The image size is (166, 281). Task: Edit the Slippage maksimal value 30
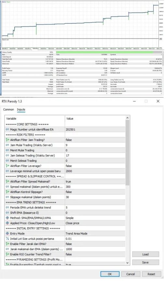tap(95, 197)
